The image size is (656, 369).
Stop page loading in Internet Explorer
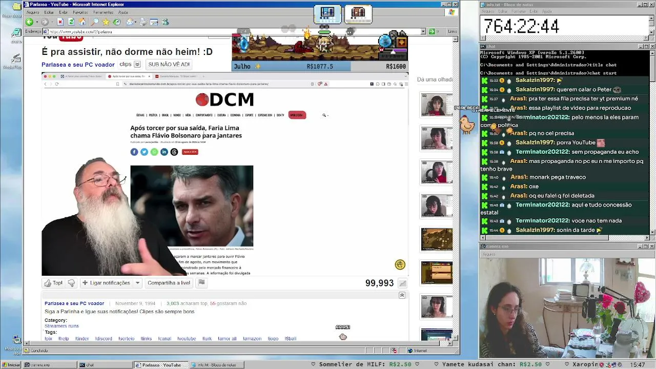point(60,22)
